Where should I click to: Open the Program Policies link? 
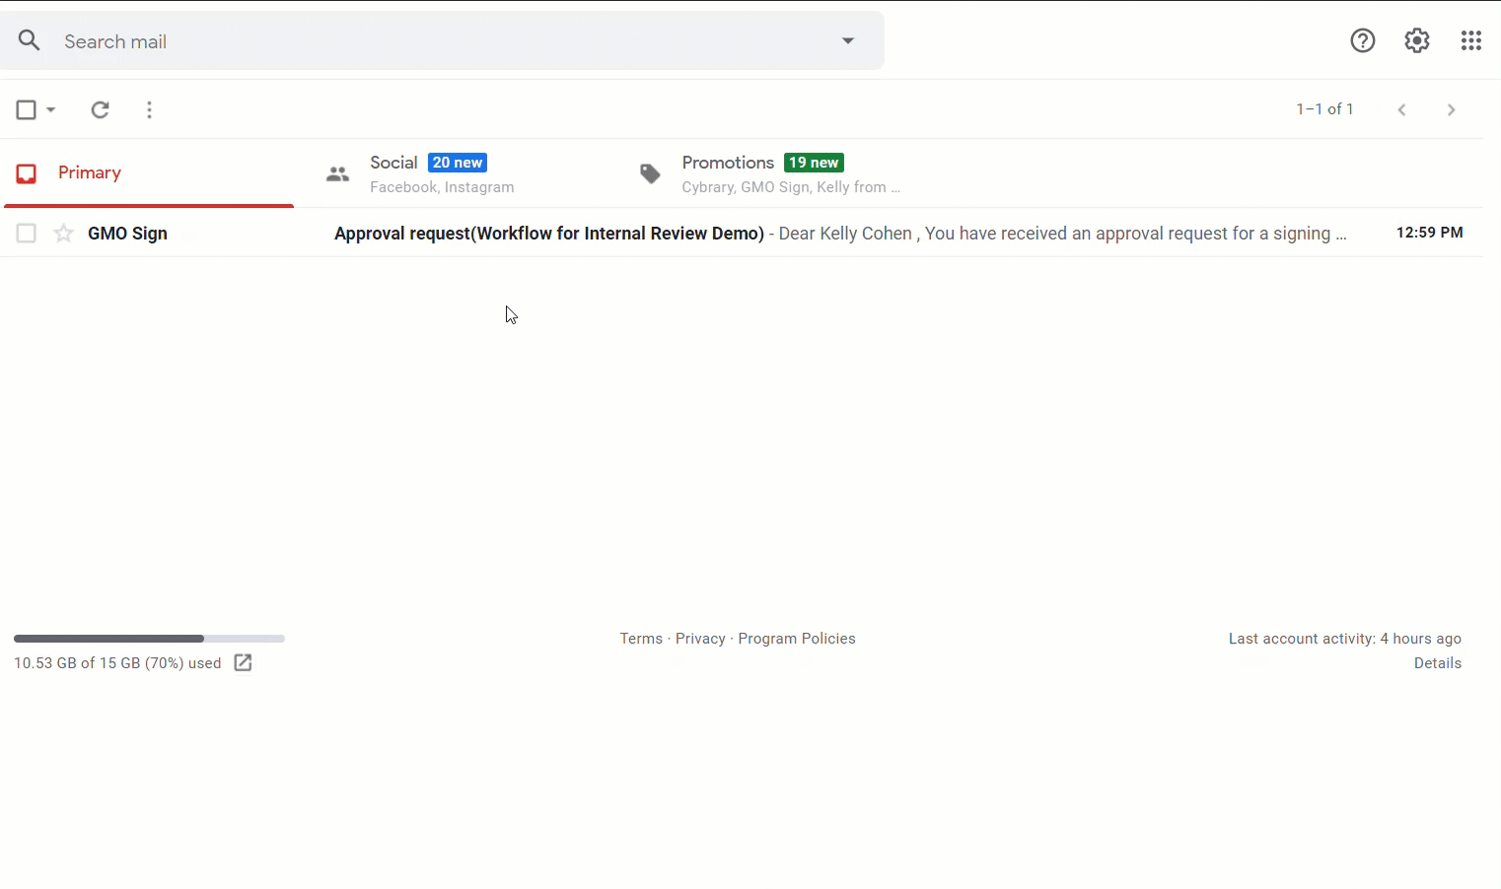(x=797, y=639)
